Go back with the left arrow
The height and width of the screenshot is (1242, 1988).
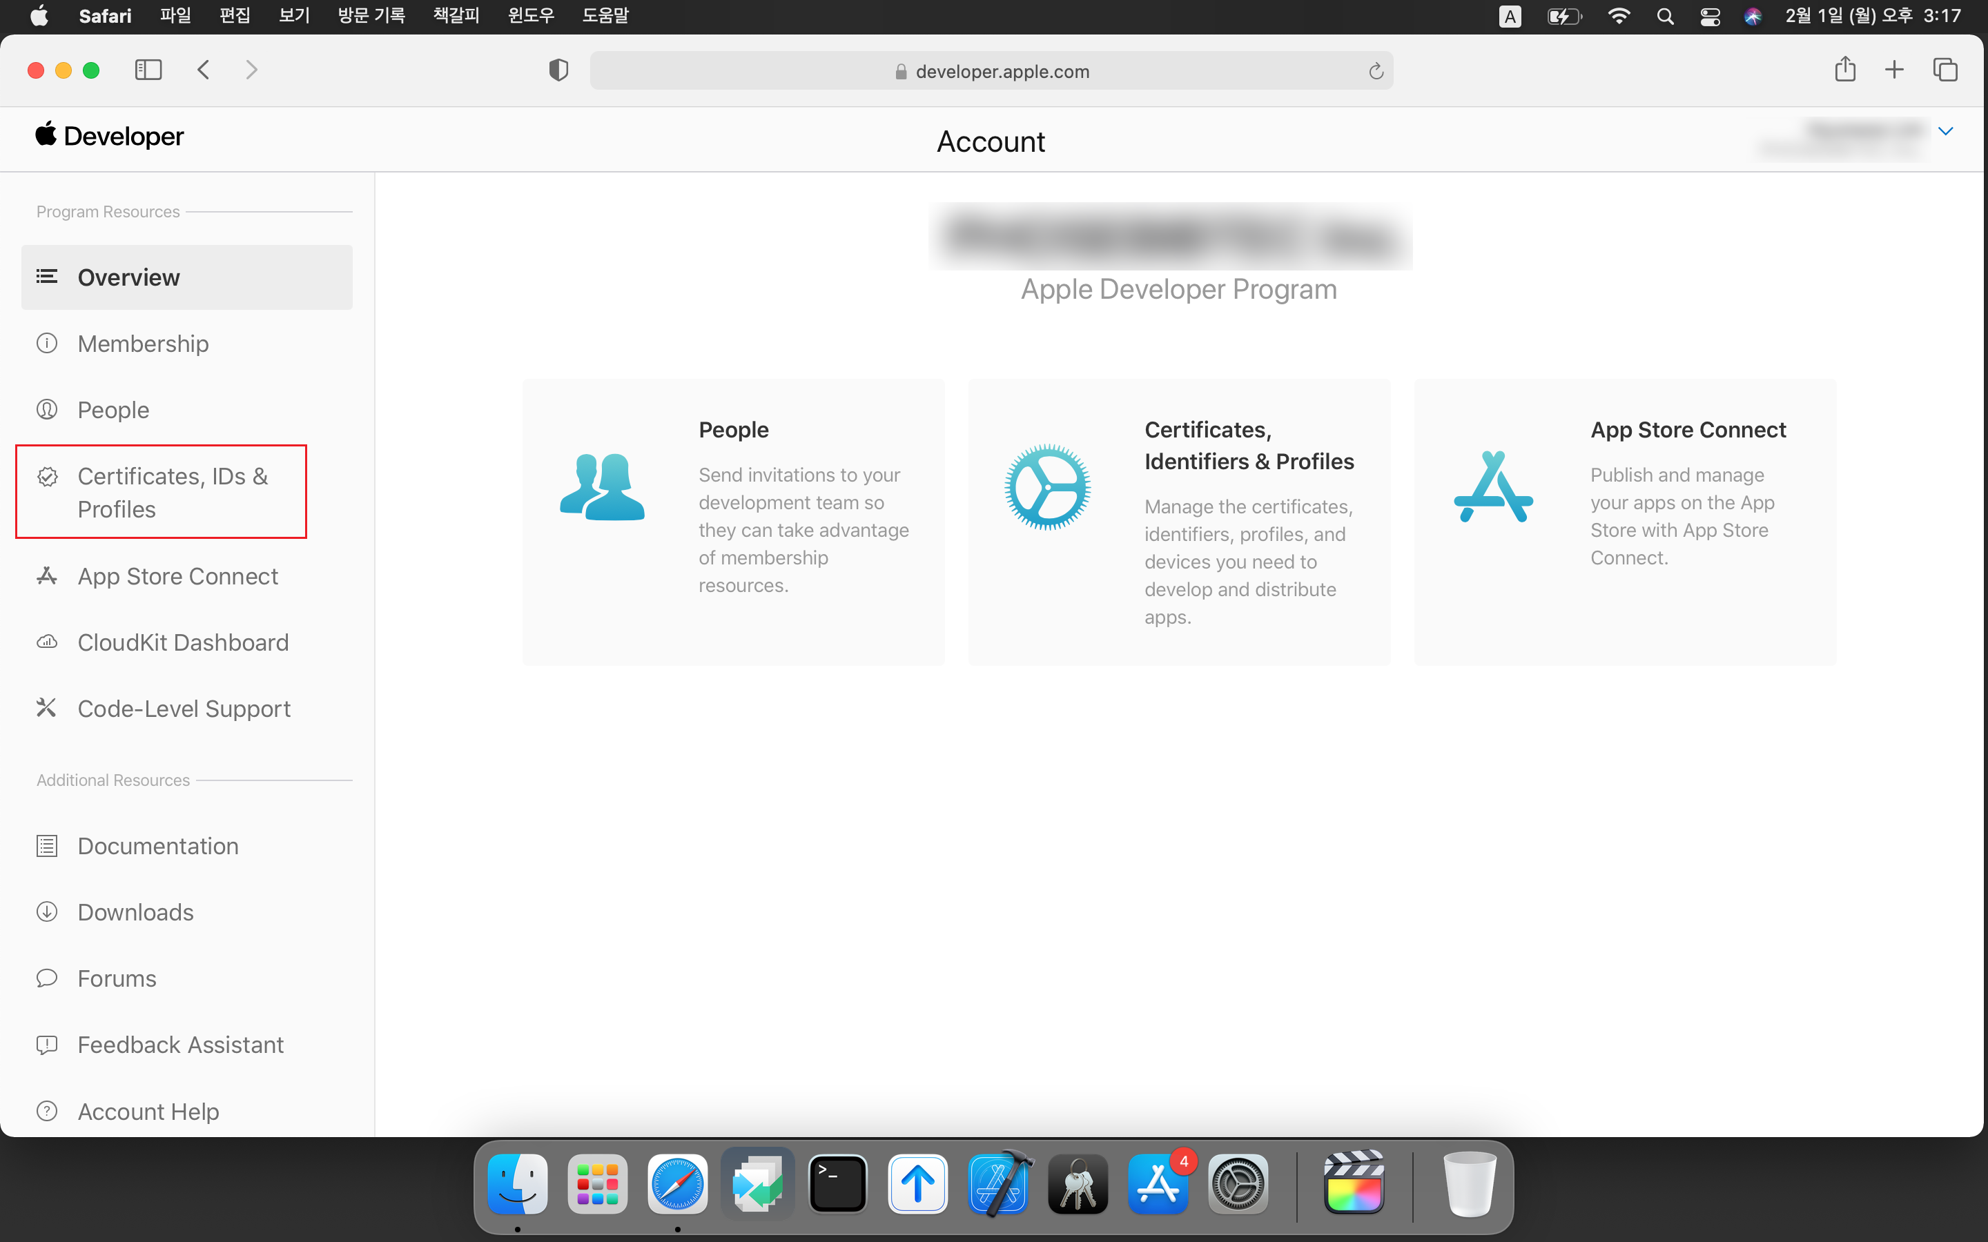pyautogui.click(x=204, y=70)
